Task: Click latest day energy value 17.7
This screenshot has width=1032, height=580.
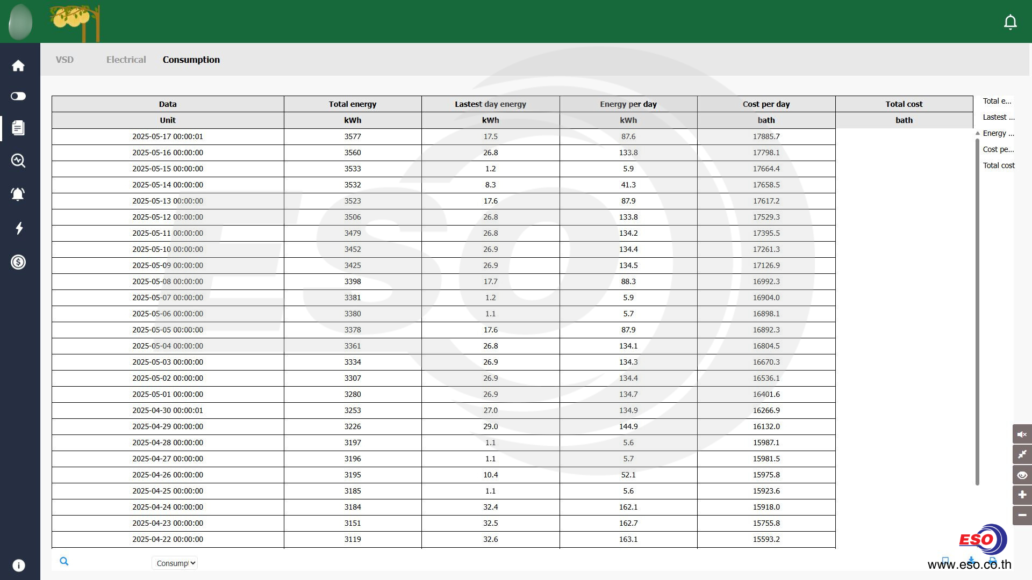Action: [x=490, y=281]
